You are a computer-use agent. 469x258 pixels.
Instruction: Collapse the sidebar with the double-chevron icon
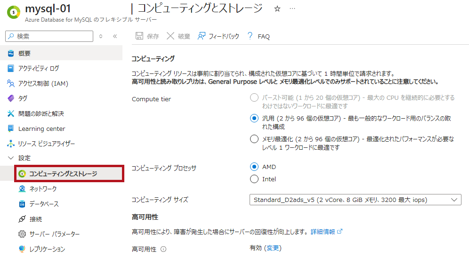(114, 36)
